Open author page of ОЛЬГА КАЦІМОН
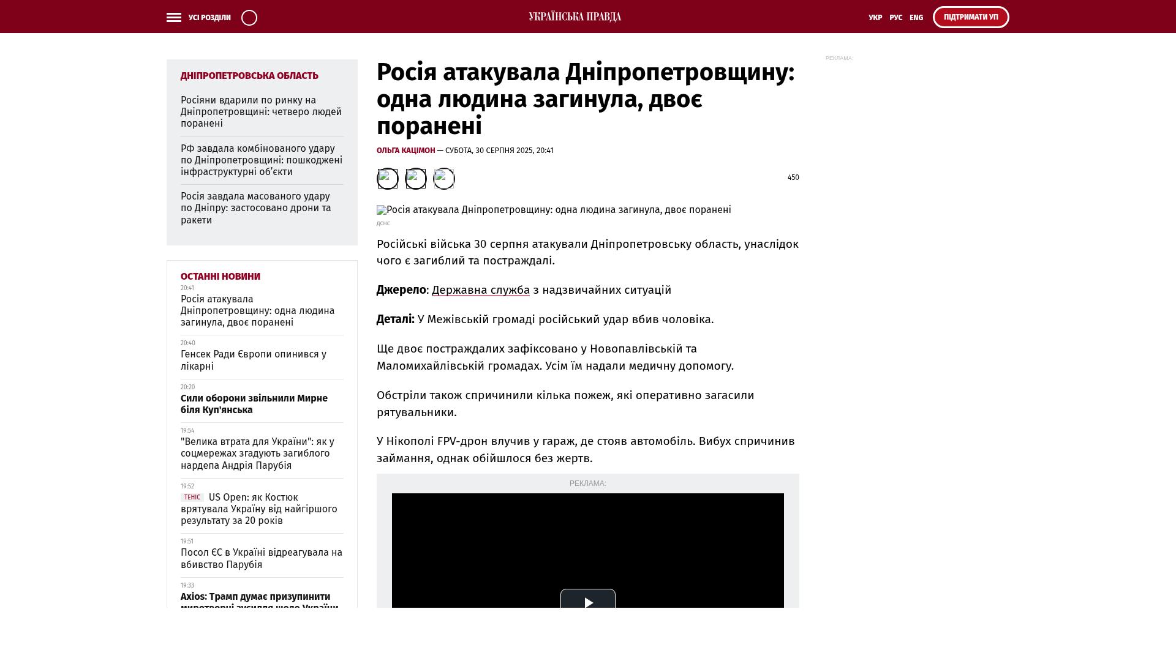This screenshot has width=1176, height=661. click(405, 150)
